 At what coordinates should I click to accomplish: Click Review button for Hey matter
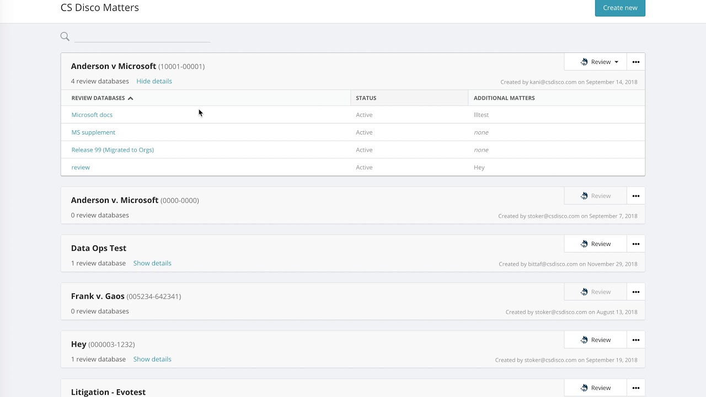coord(596,340)
